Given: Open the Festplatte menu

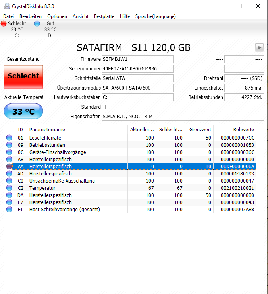Looking at the screenshot, I should (104, 16).
